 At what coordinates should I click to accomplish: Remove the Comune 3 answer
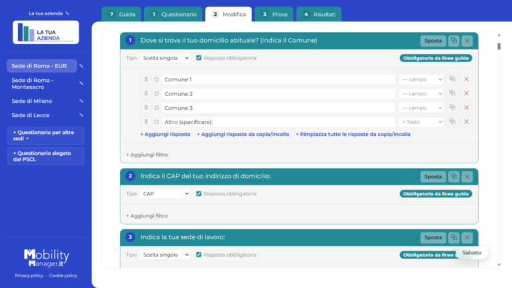tap(466, 108)
